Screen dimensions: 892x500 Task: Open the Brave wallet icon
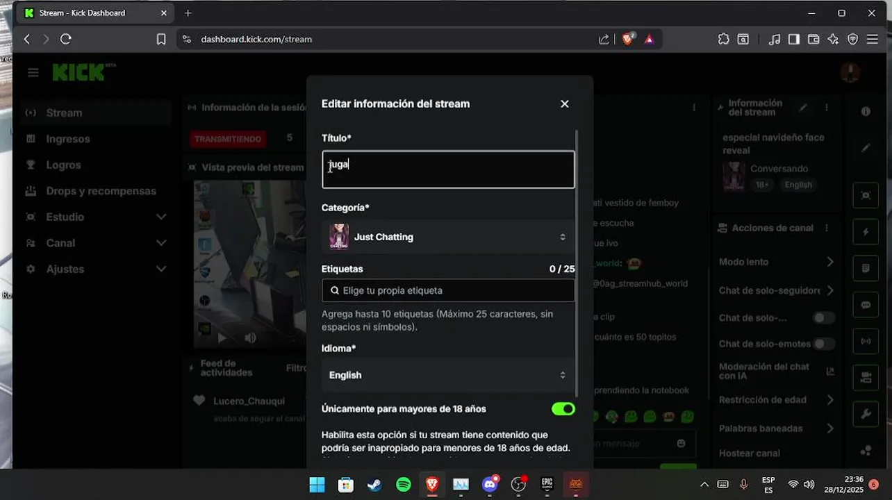[x=813, y=40]
